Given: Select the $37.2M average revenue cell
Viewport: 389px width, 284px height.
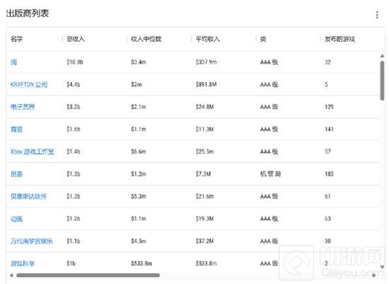Looking at the screenshot, I should pyautogui.click(x=204, y=241).
